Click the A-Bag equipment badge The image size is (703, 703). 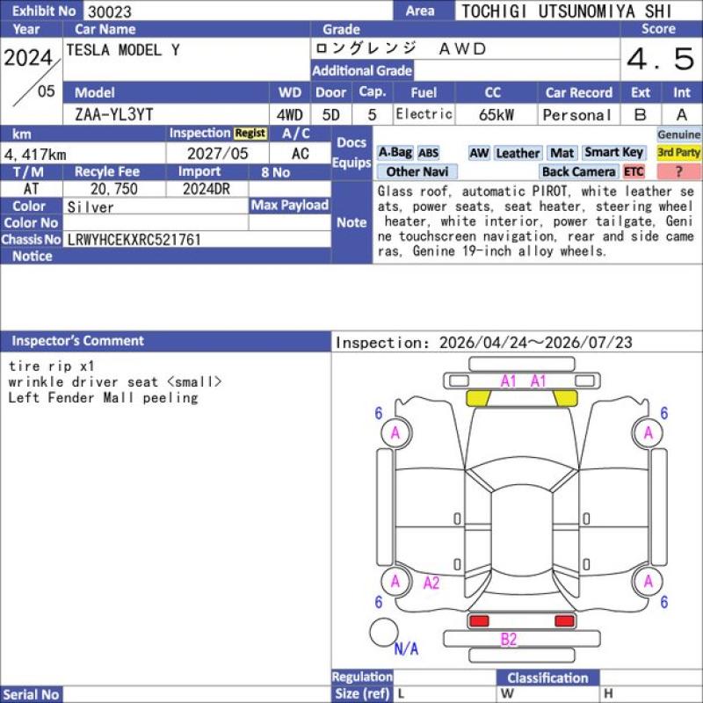(x=395, y=153)
